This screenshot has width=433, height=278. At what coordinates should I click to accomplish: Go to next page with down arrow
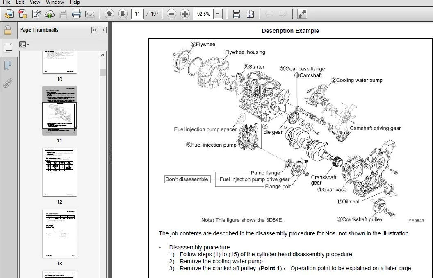click(x=123, y=14)
